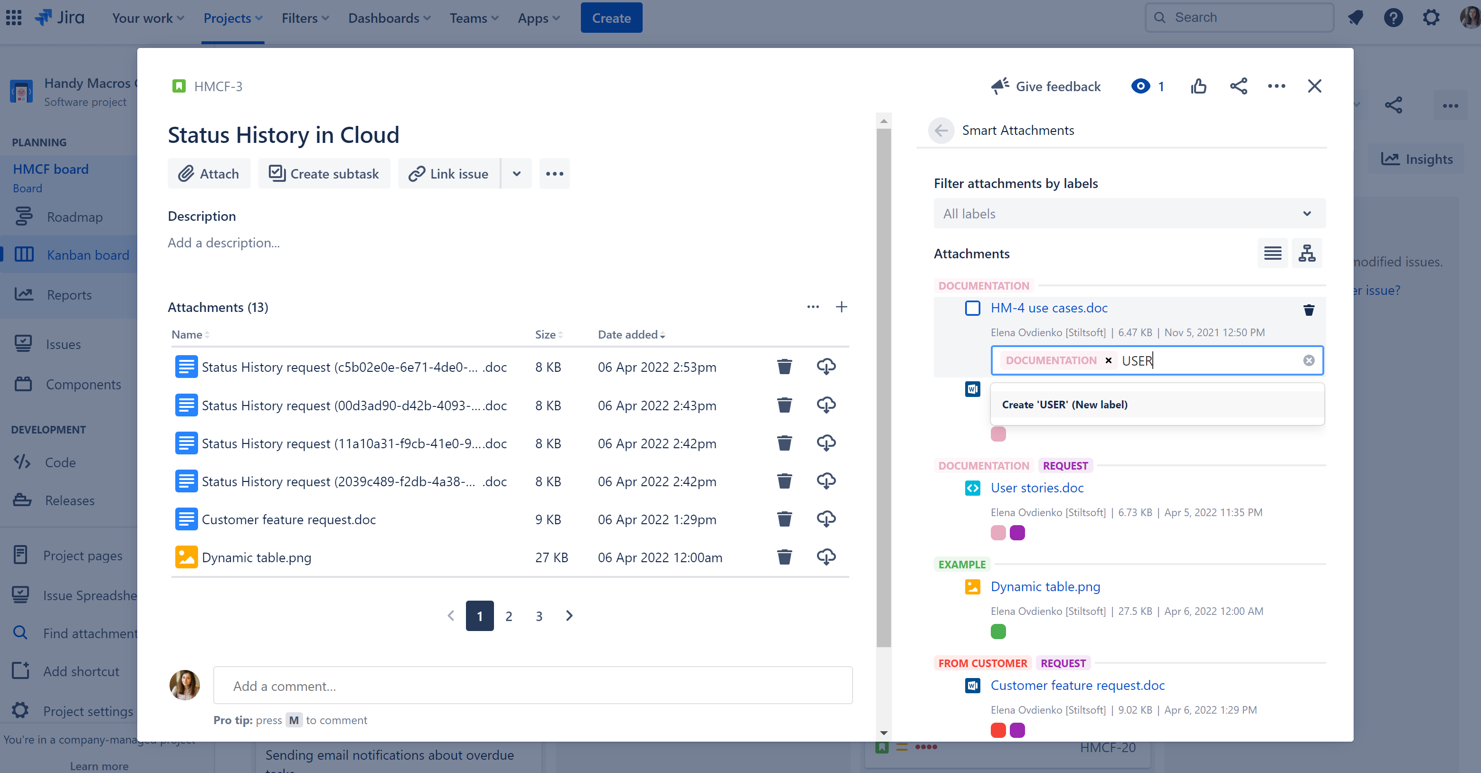Image resolution: width=1481 pixels, height=773 pixels.
Task: Tick the checkbox for HM-4 use cases.doc
Action: [x=973, y=308]
